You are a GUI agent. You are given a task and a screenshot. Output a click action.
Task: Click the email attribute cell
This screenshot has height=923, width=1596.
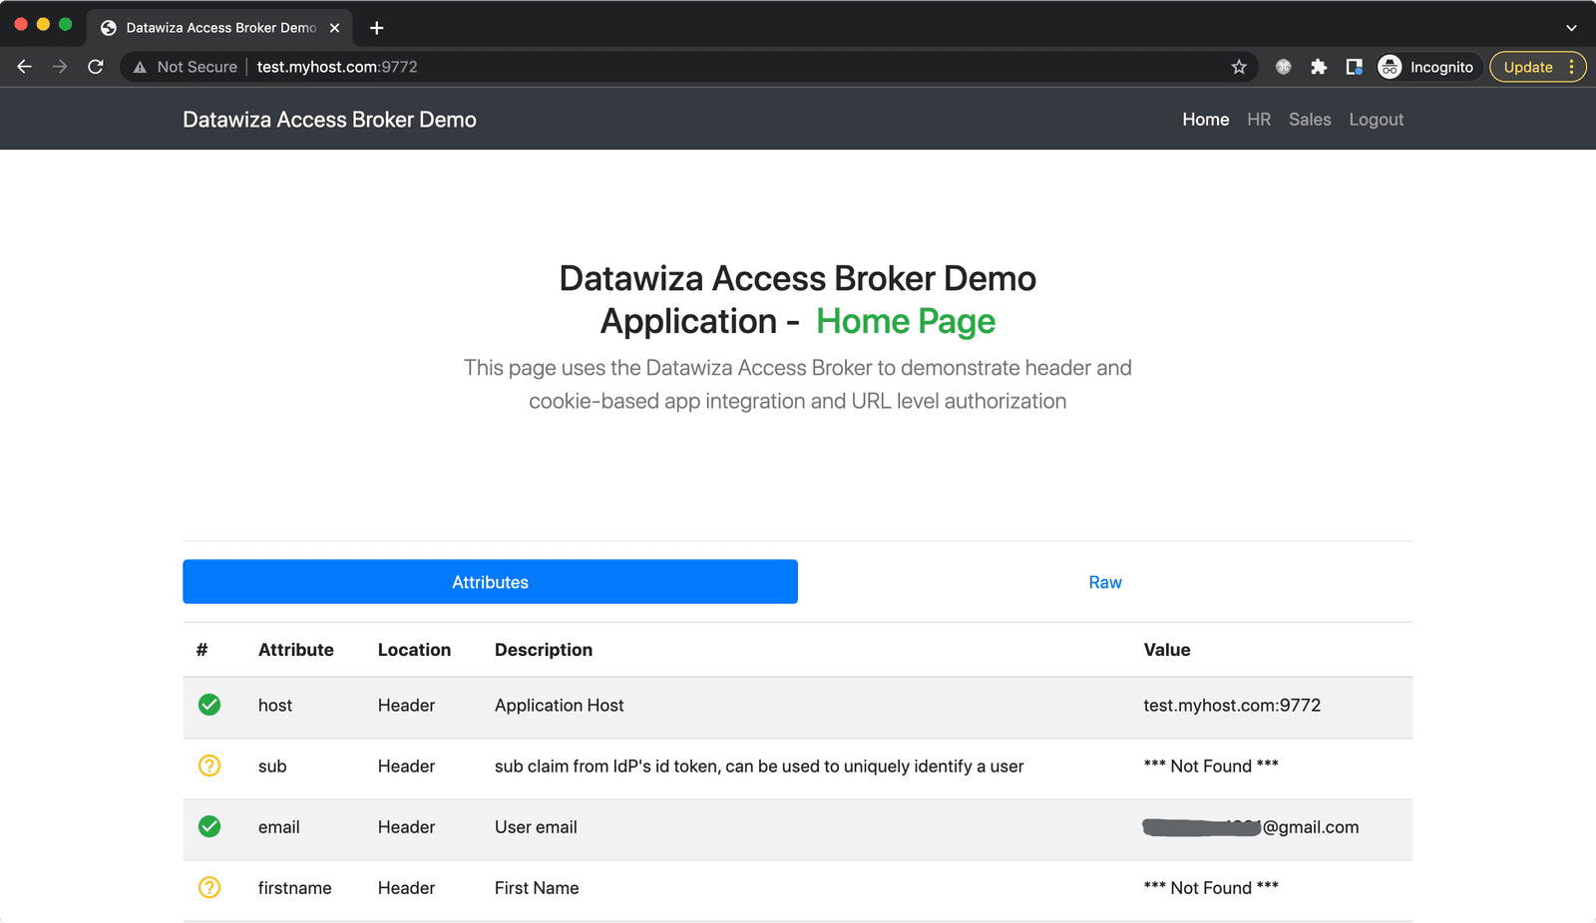tap(279, 826)
